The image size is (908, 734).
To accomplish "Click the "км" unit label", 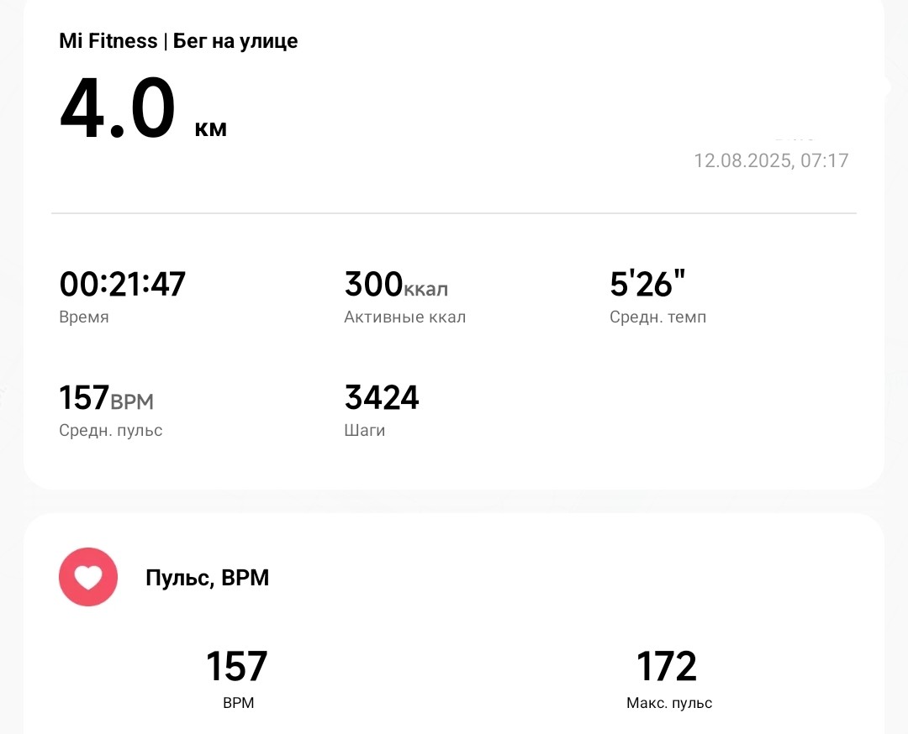I will (x=210, y=129).
